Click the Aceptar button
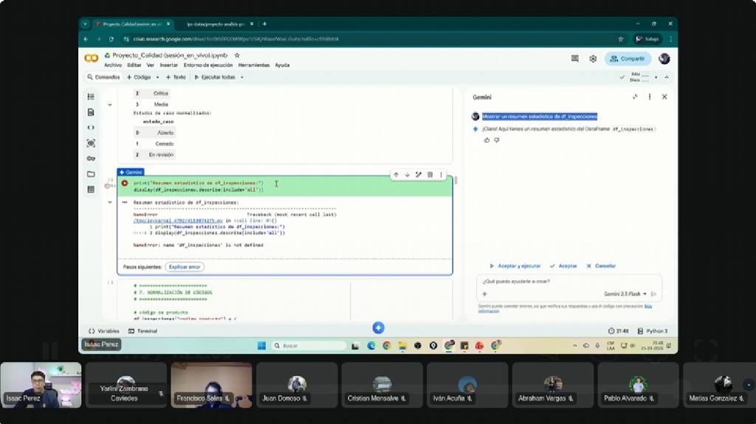756x424 pixels. [563, 266]
